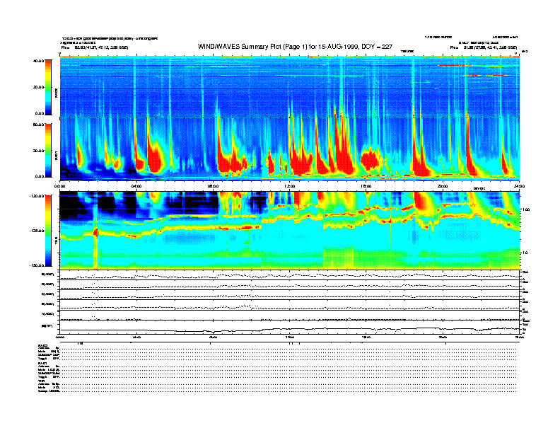Click the -135.00 label on TNR scale

pos(37,231)
